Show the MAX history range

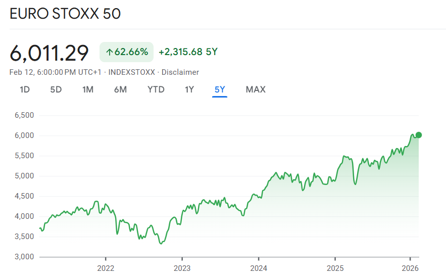[x=256, y=89]
